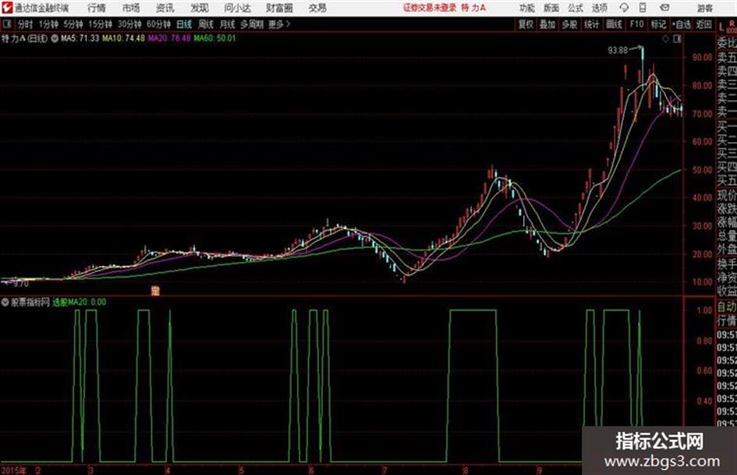Open the 选项 menu
The width and height of the screenshot is (737, 475).
click(599, 8)
